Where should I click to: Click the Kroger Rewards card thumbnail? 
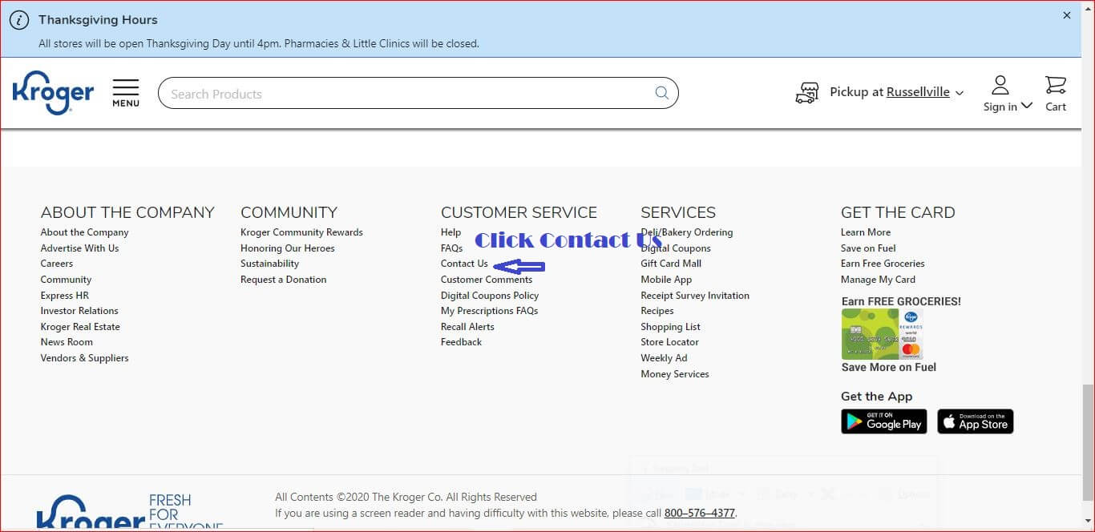pos(881,333)
